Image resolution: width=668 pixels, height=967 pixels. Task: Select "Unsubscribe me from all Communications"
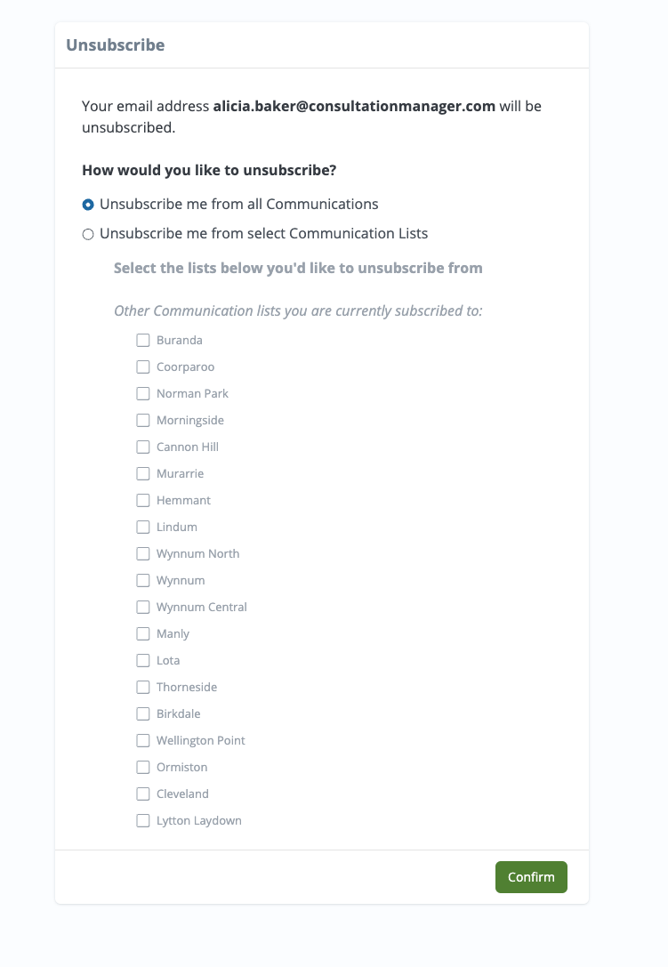click(87, 204)
